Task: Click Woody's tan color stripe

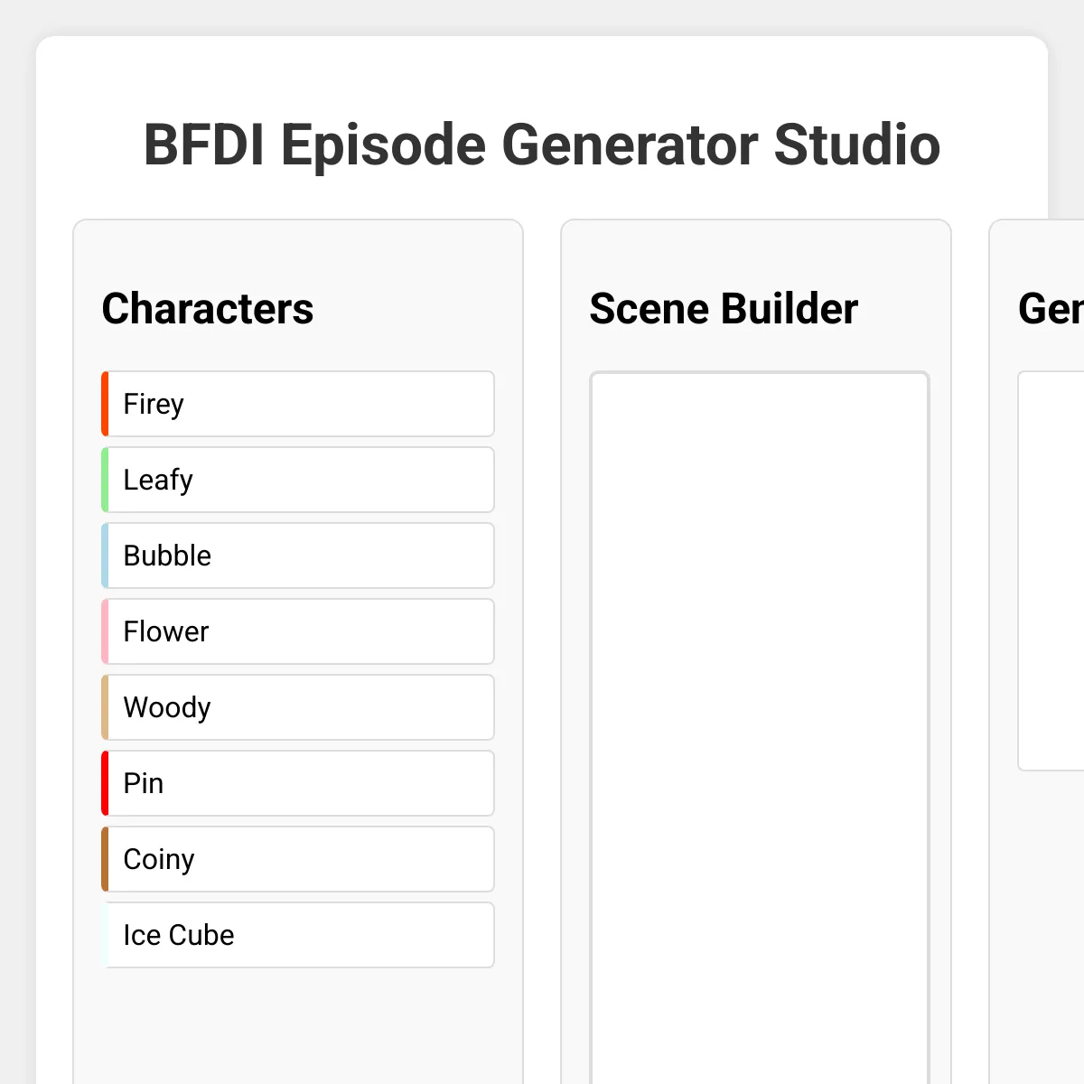Action: point(104,707)
